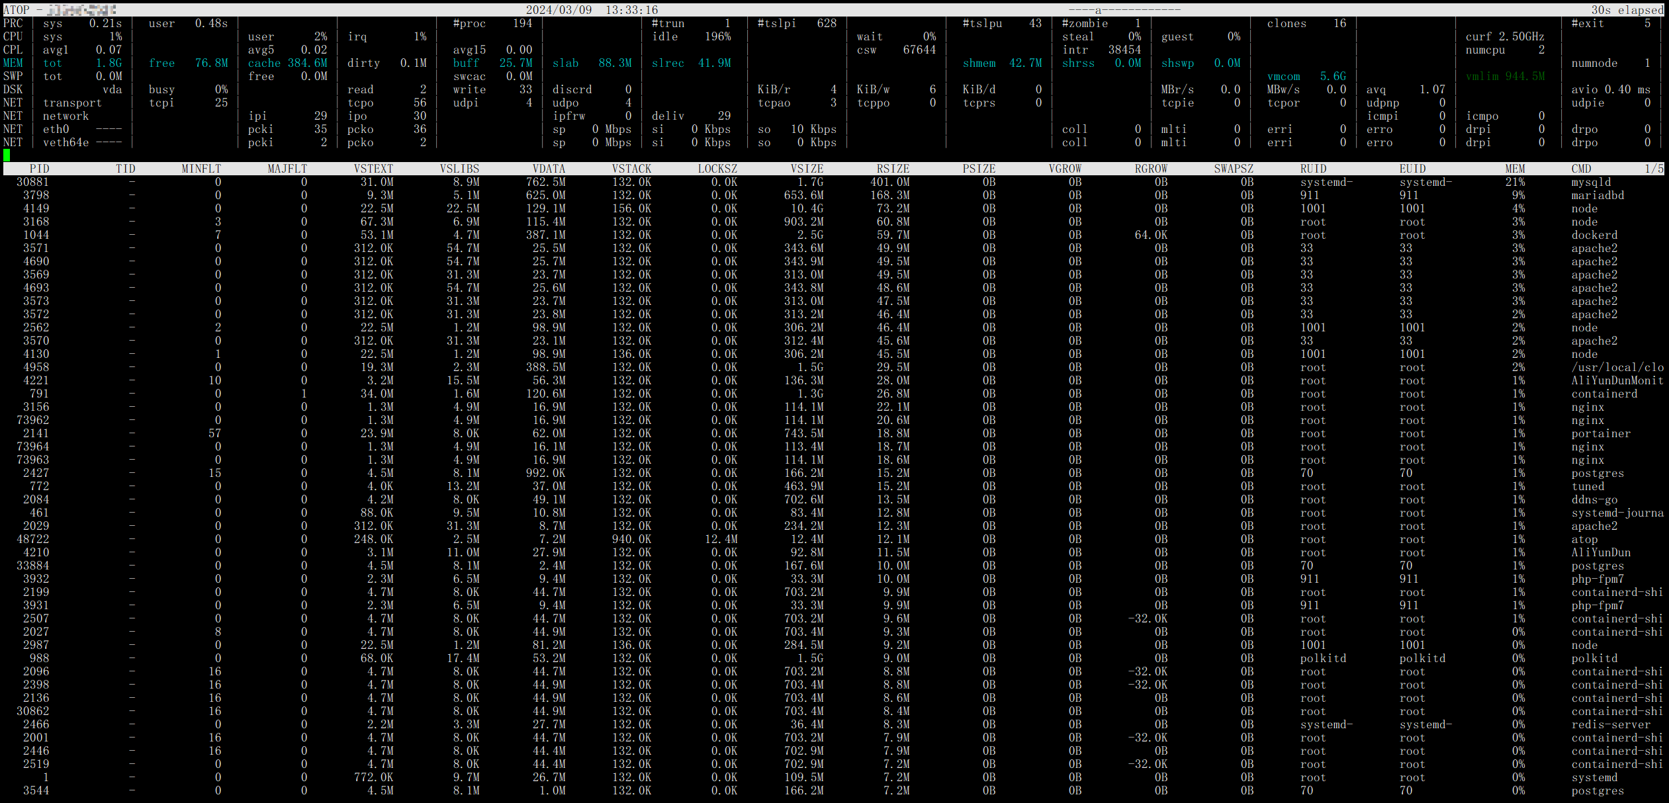Click LOCKSZ value 12.4M

(x=721, y=539)
